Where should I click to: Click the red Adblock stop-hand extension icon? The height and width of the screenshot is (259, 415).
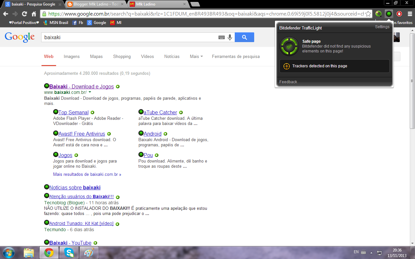399,14
